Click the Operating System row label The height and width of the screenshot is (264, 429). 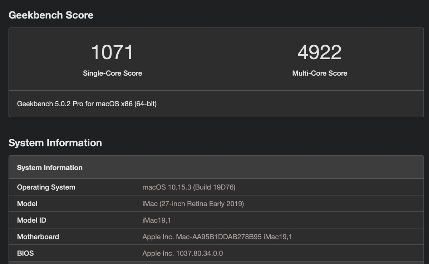tap(46, 187)
